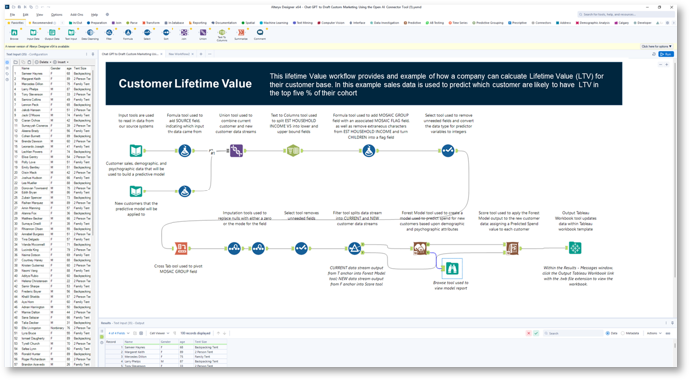Select the Summarize tool in the palette
The height and width of the screenshot is (380, 690).
pos(241,34)
